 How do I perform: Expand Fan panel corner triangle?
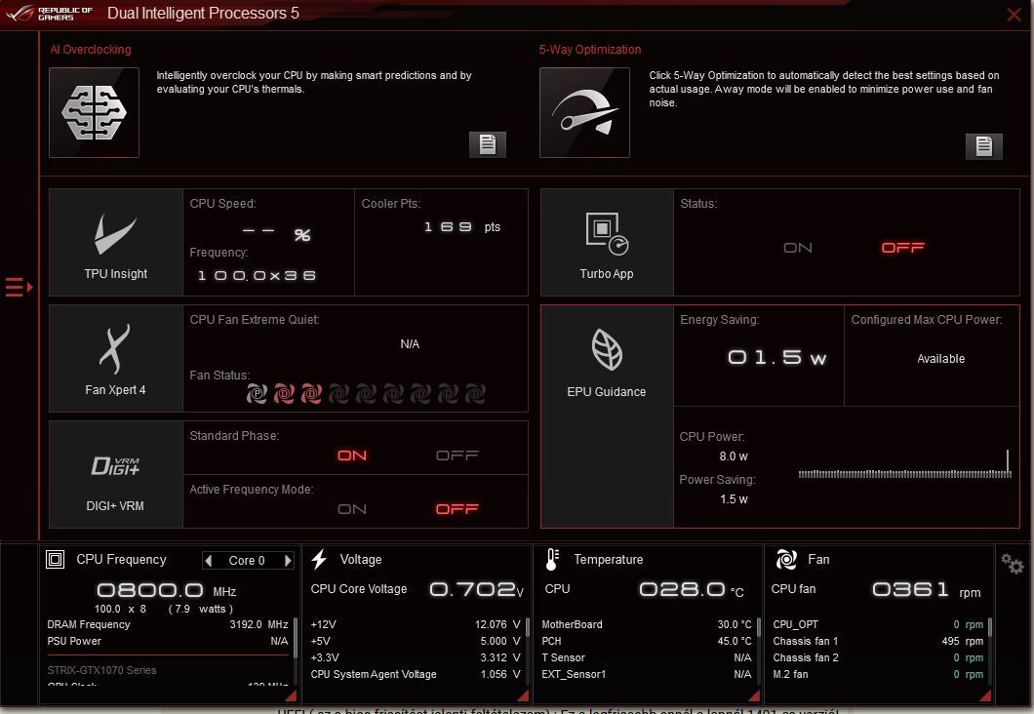(x=986, y=694)
